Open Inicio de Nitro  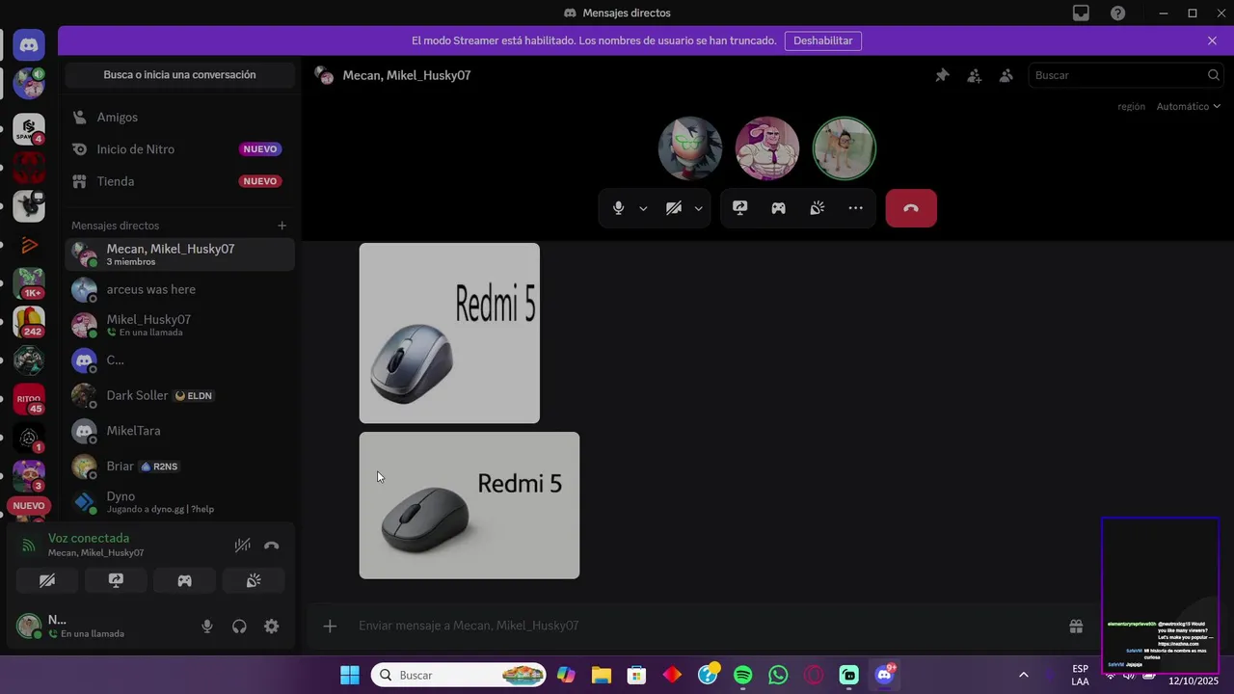pos(180,149)
